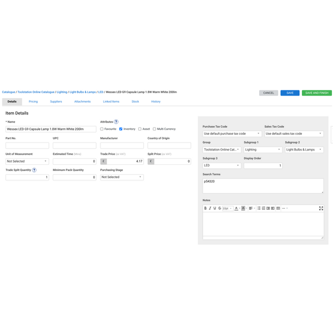Insert bulleted list in Notes editor
This screenshot has width=333, height=333.
click(x=258, y=208)
